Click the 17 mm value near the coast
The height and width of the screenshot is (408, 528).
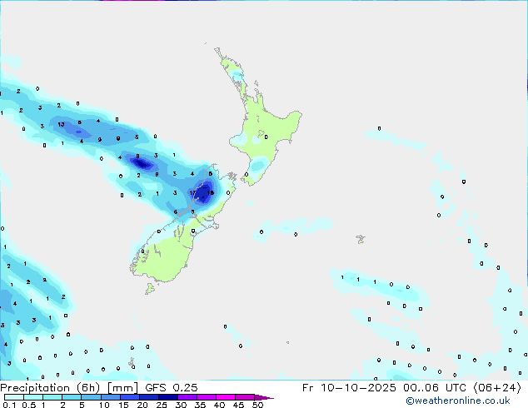coord(193,193)
